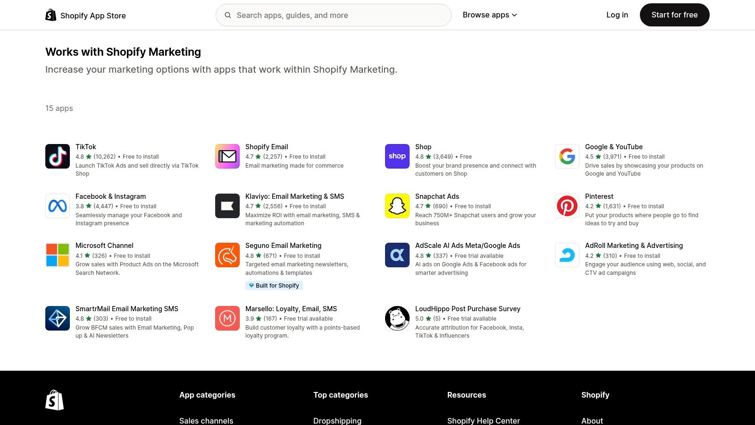Click the Google & YouTube app icon
Image resolution: width=755 pixels, height=425 pixels.
pyautogui.click(x=567, y=156)
